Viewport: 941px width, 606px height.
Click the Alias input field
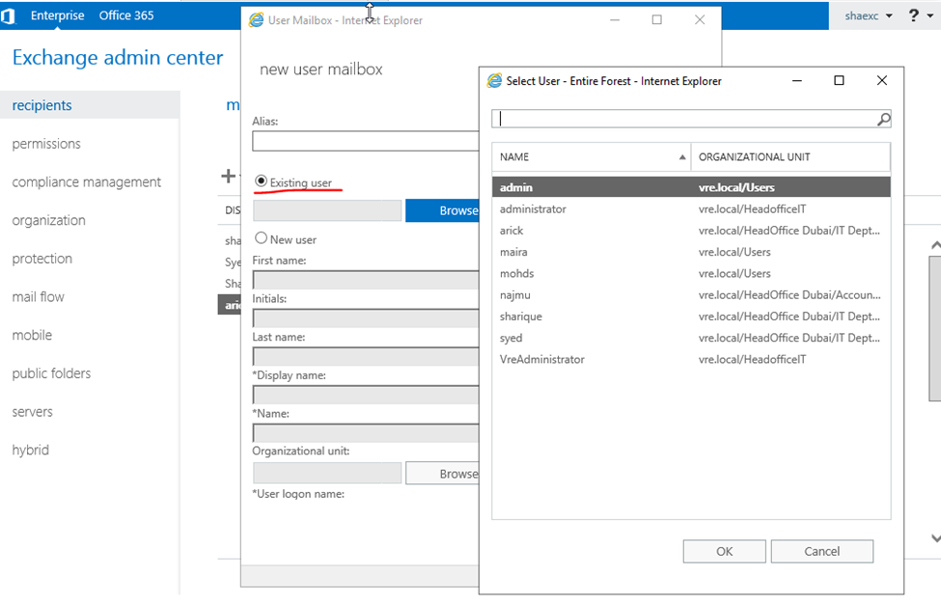[x=365, y=141]
